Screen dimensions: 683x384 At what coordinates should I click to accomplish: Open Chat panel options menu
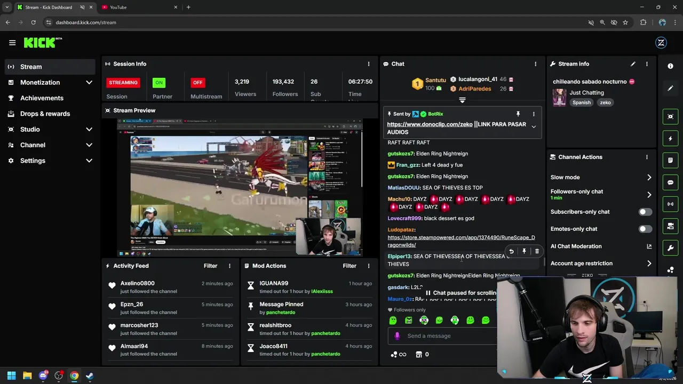pos(535,64)
